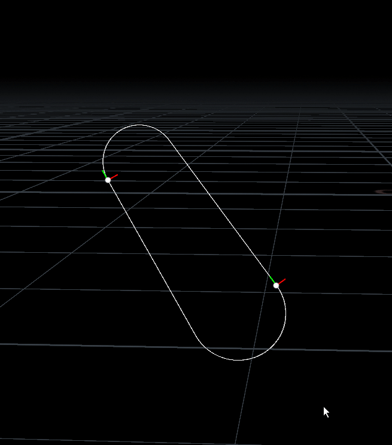
Task: Click the green handle on lower-right point
Action: [272, 280]
